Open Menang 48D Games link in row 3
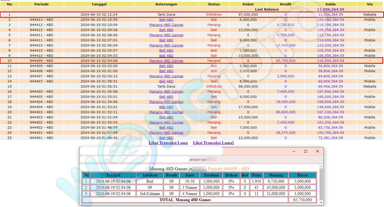 tap(166, 25)
